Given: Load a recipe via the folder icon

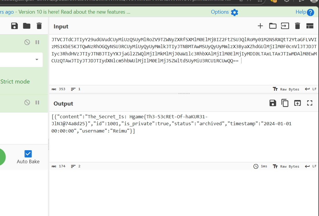Looking at the screenshot, I should (27, 26).
